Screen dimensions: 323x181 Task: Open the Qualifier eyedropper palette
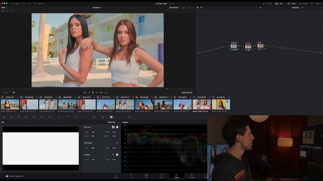pyautogui.click(x=67, y=117)
